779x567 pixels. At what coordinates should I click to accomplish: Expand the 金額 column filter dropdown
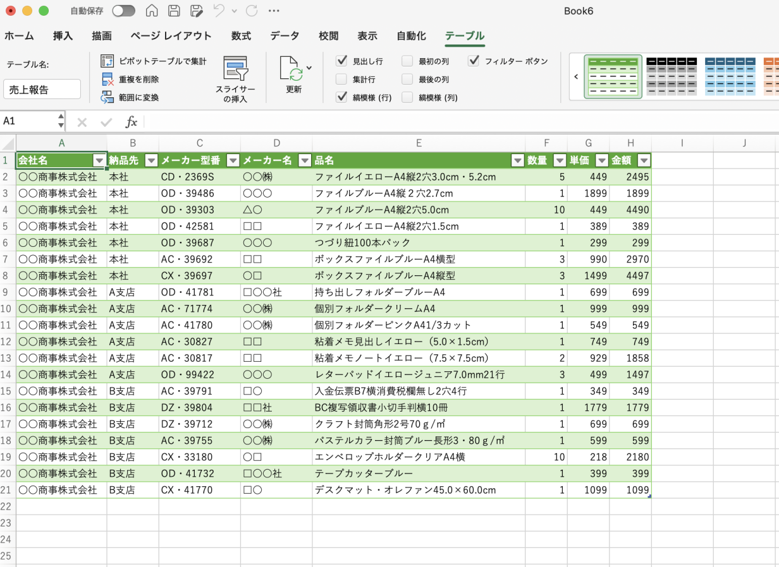(x=644, y=160)
